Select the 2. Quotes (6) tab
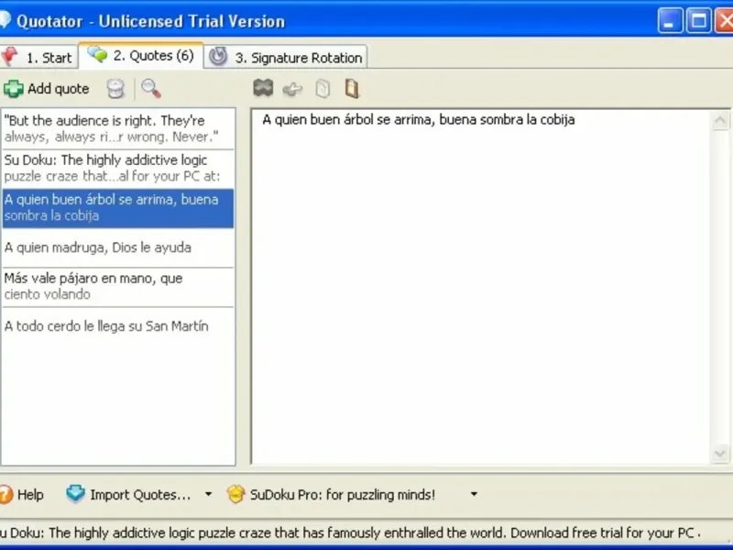 pos(141,56)
